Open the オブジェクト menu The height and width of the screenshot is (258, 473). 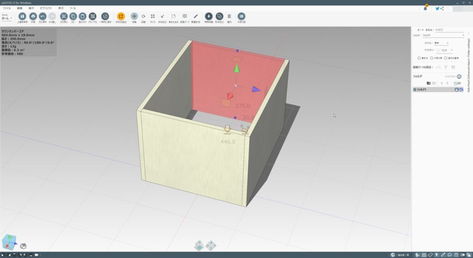46,8
